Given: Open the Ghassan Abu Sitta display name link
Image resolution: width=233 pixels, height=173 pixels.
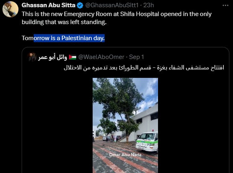Looking at the screenshot, I should (49, 5).
